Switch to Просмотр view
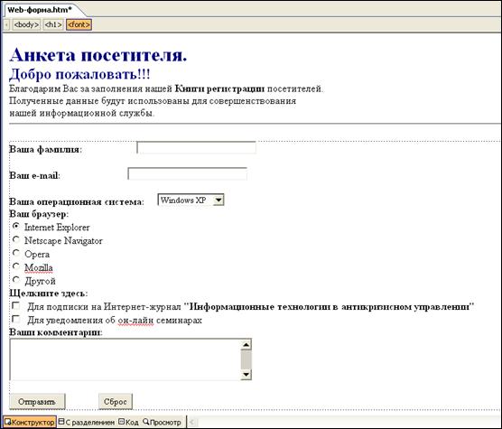Viewport: 502px width, 429px height. tap(162, 423)
